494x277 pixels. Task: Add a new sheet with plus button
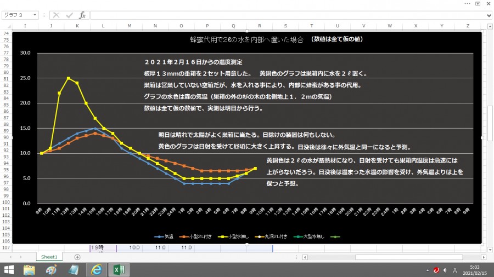(77, 257)
